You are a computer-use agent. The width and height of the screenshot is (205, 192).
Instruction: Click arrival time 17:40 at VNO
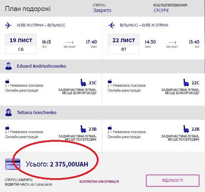[92, 42]
